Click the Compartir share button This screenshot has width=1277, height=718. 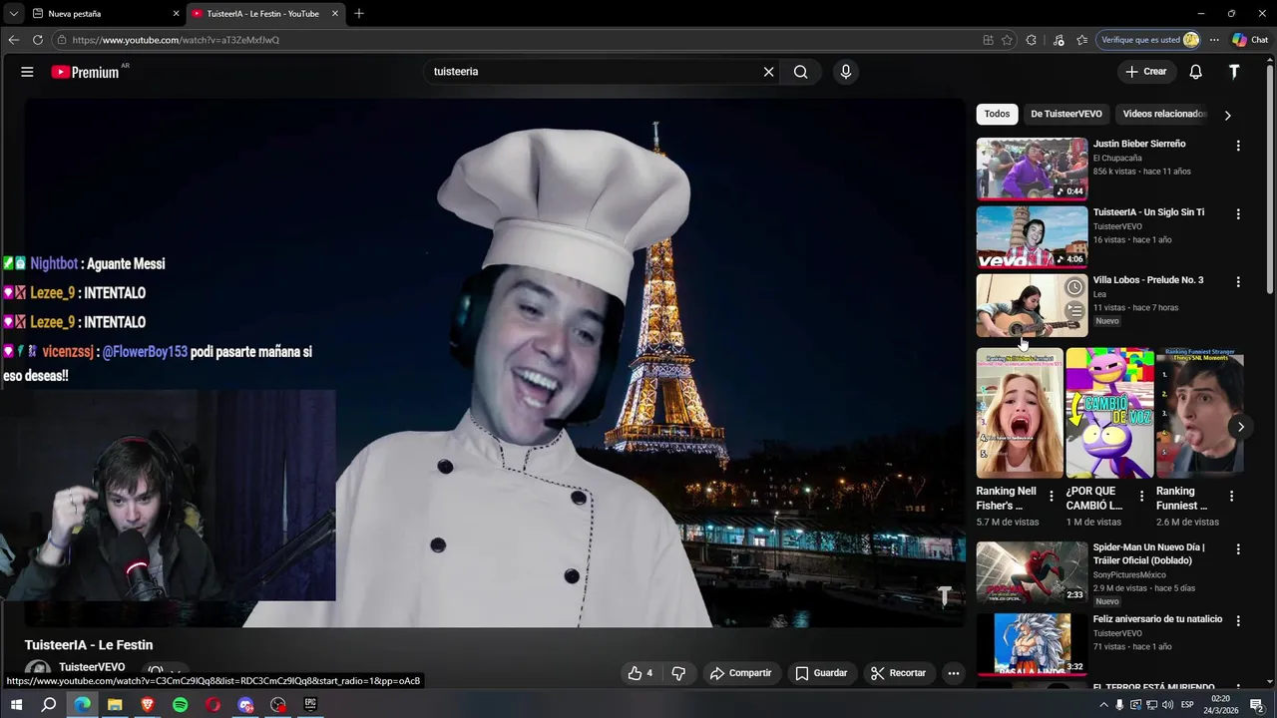(x=740, y=673)
